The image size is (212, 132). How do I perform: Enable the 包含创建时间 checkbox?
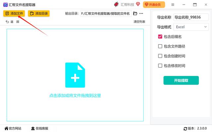(160, 56)
